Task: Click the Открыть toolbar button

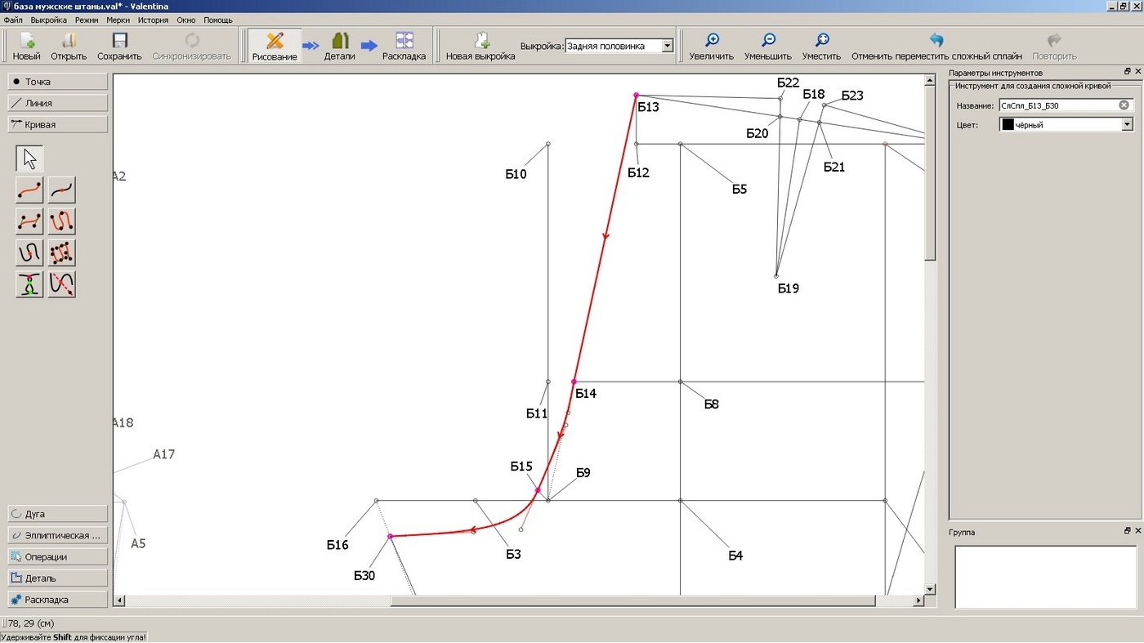Action: click(69, 46)
